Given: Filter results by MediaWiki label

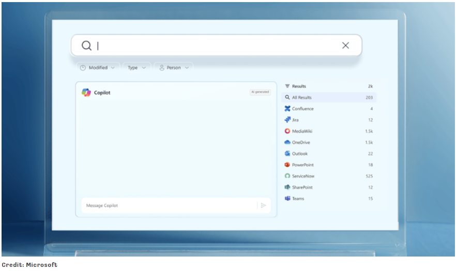Looking at the screenshot, I should pos(302,131).
